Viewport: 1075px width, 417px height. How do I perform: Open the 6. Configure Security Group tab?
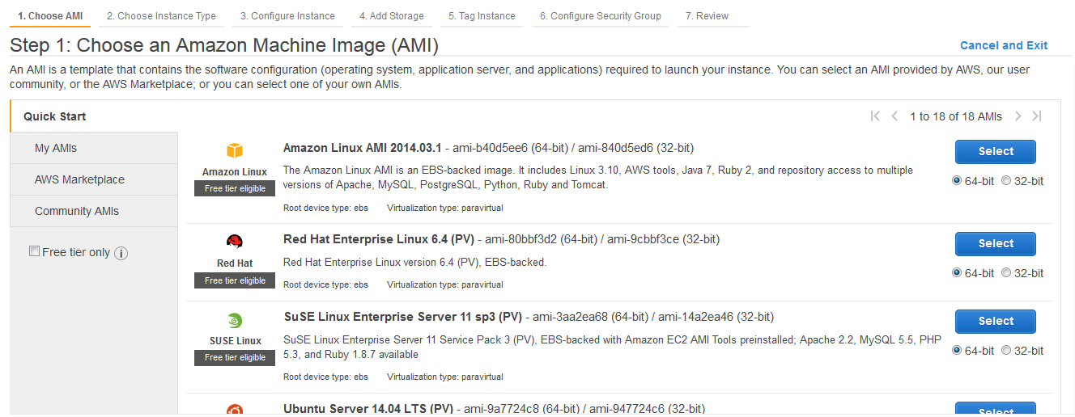click(x=601, y=16)
